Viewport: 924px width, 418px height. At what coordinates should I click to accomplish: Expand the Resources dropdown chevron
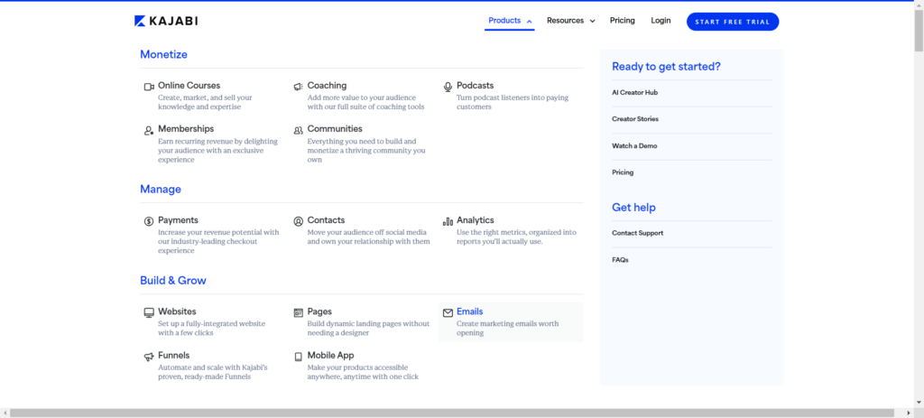(x=592, y=22)
